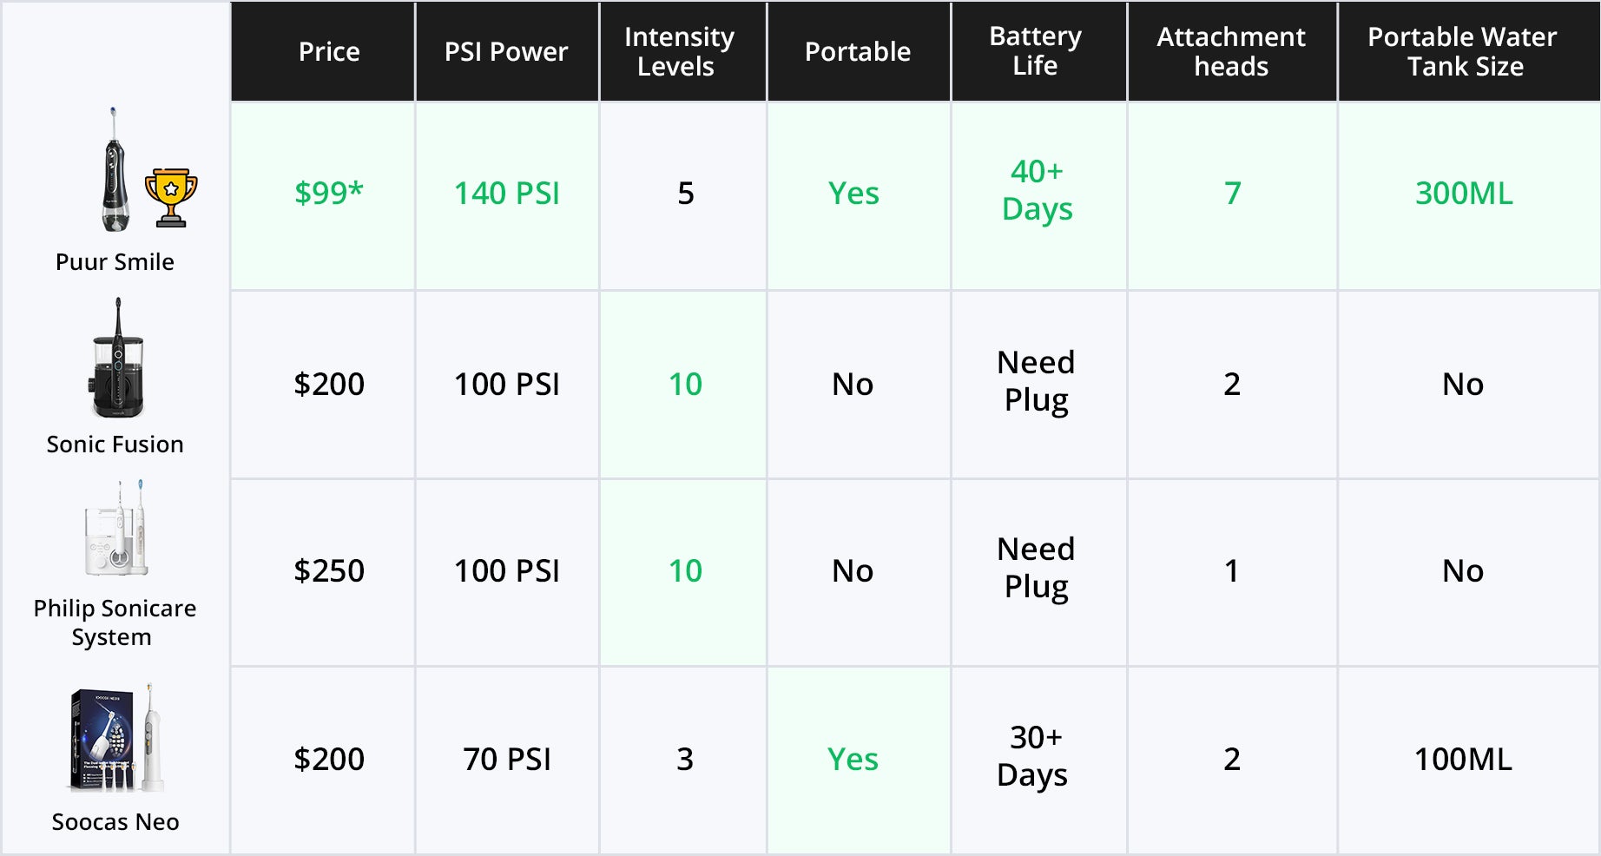Image resolution: width=1601 pixels, height=856 pixels.
Task: Click the 40+ Days battery cell
Action: click(1037, 191)
